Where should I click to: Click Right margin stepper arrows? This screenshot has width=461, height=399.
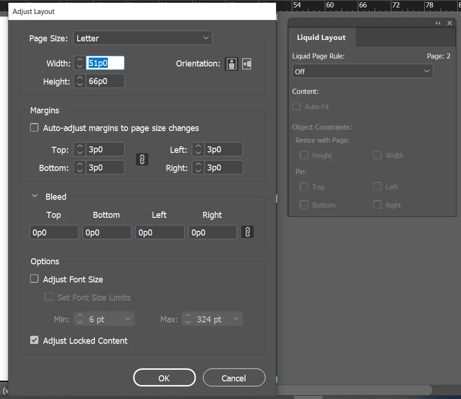[x=198, y=168]
